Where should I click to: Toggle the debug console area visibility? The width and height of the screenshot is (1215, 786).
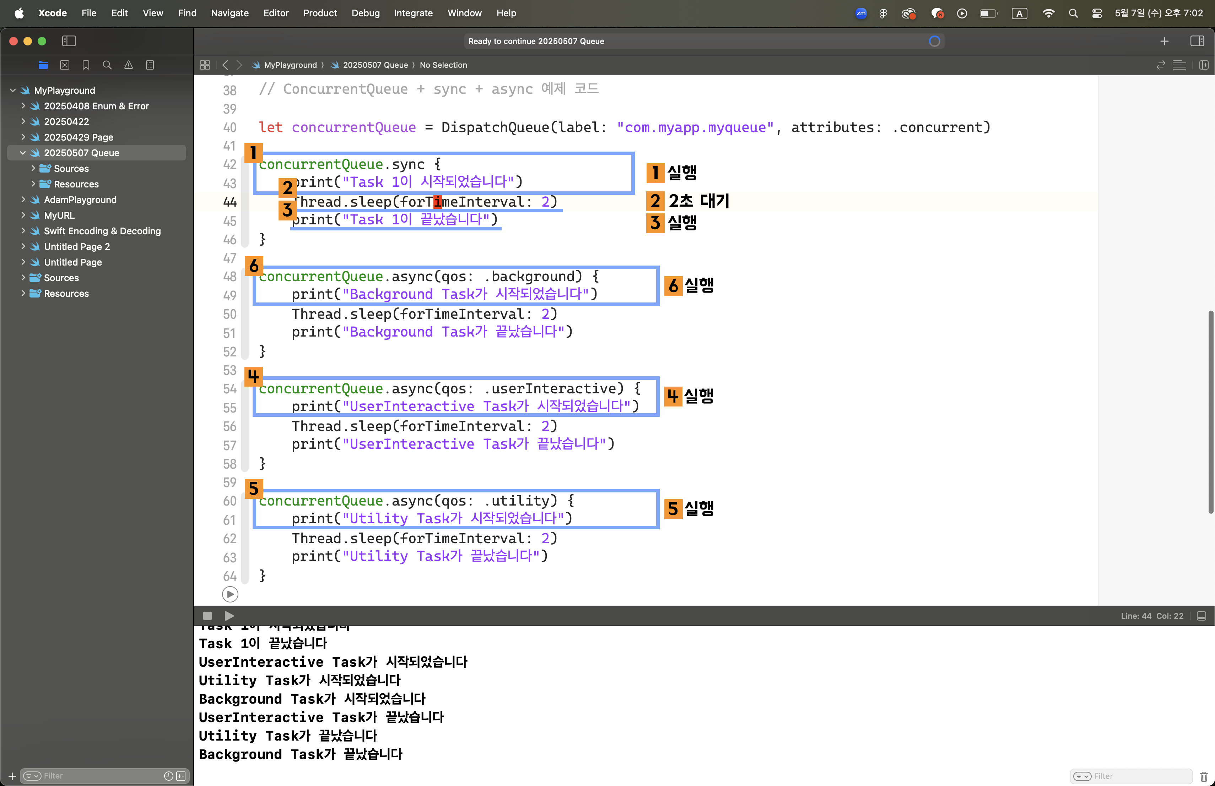(x=1201, y=616)
